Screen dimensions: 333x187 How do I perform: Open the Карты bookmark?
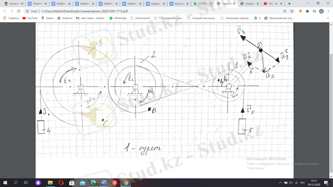(47, 18)
